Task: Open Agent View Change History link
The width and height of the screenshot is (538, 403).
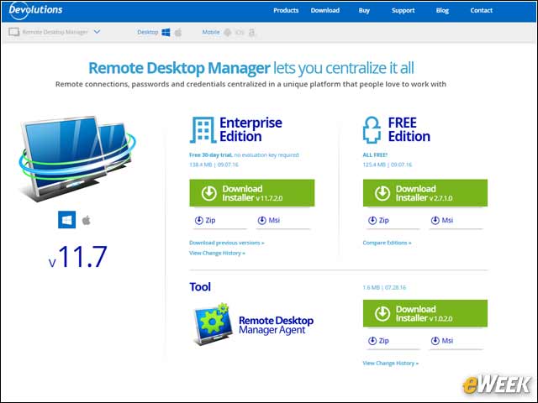Action: coord(390,363)
